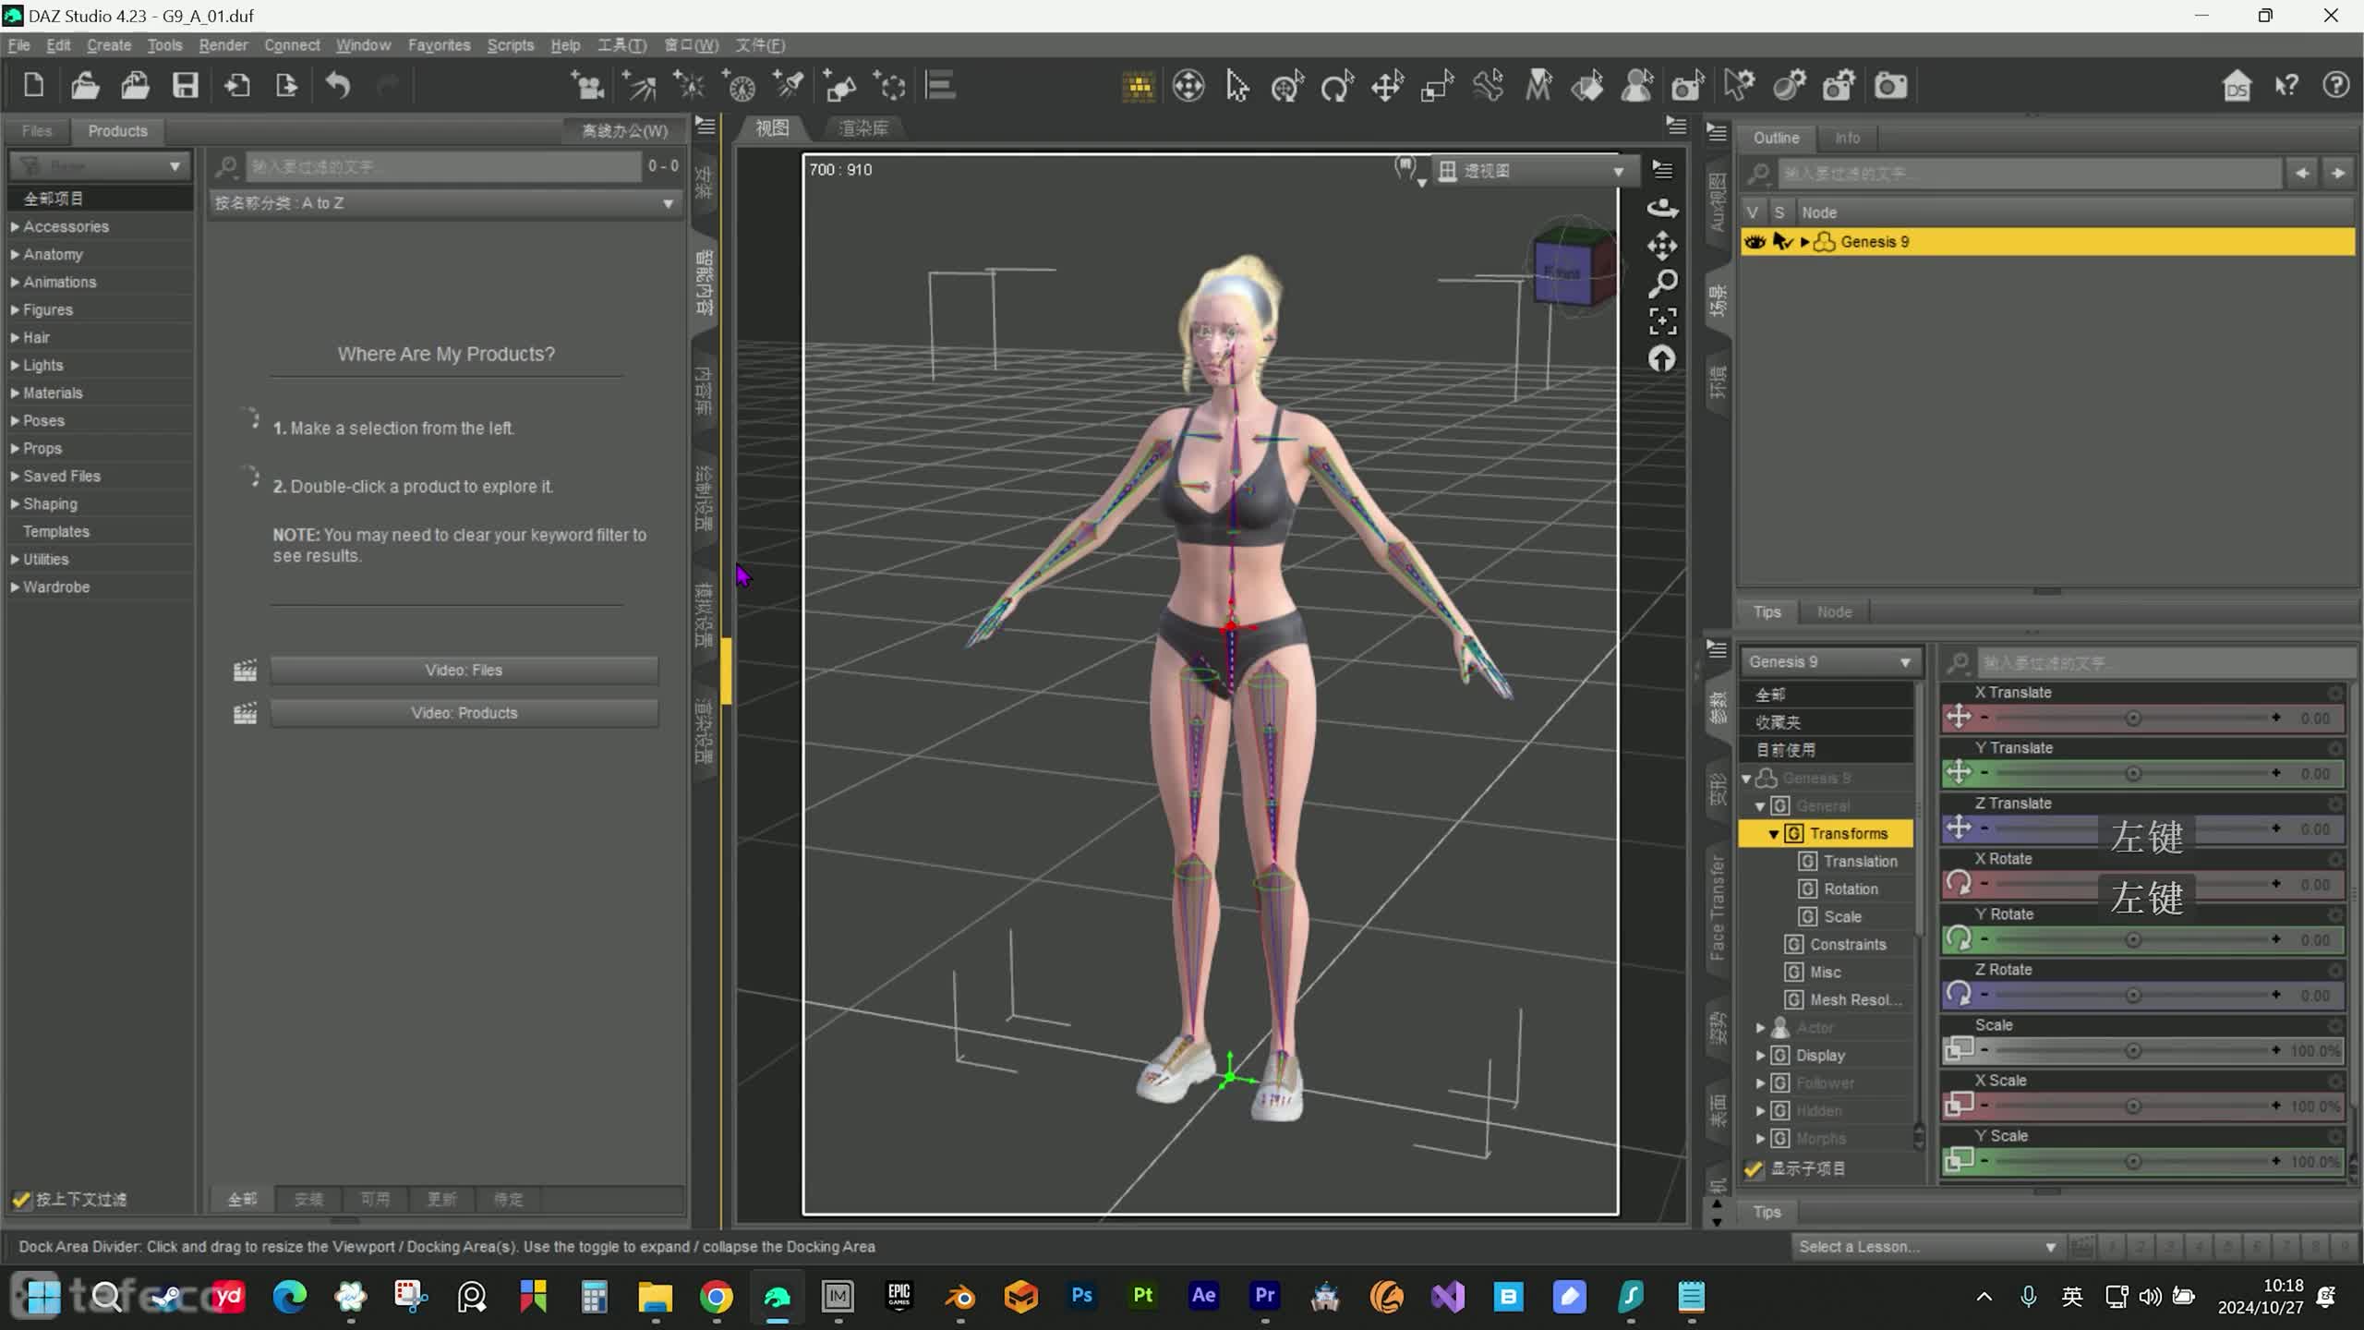Click the Video: Files button
This screenshot has height=1330, width=2364.
click(x=464, y=670)
